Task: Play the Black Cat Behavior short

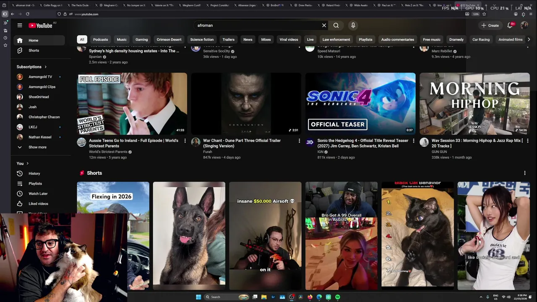Action: 417,236
